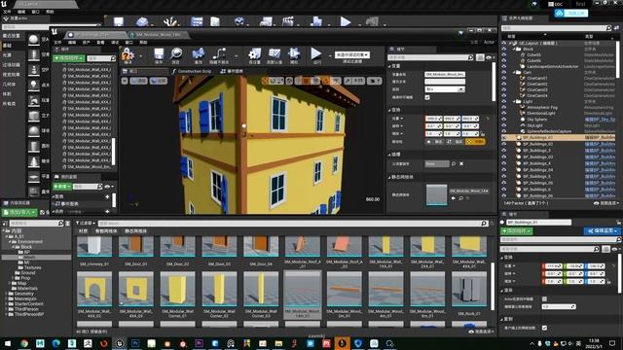623x350 pixels.
Task: Toggle the checkbox in the lower Details Replication section
Action: [x=544, y=328]
